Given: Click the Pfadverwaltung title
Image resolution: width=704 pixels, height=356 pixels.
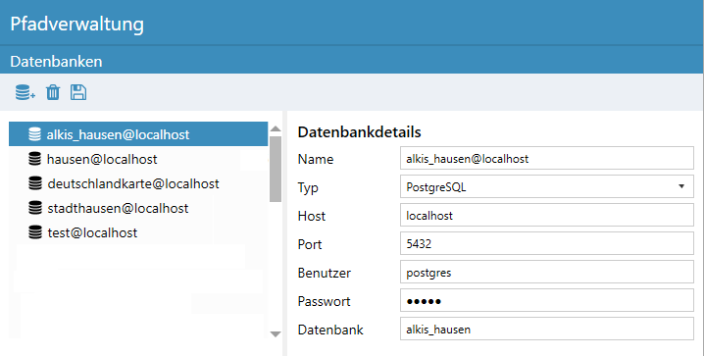Looking at the screenshot, I should tap(76, 24).
